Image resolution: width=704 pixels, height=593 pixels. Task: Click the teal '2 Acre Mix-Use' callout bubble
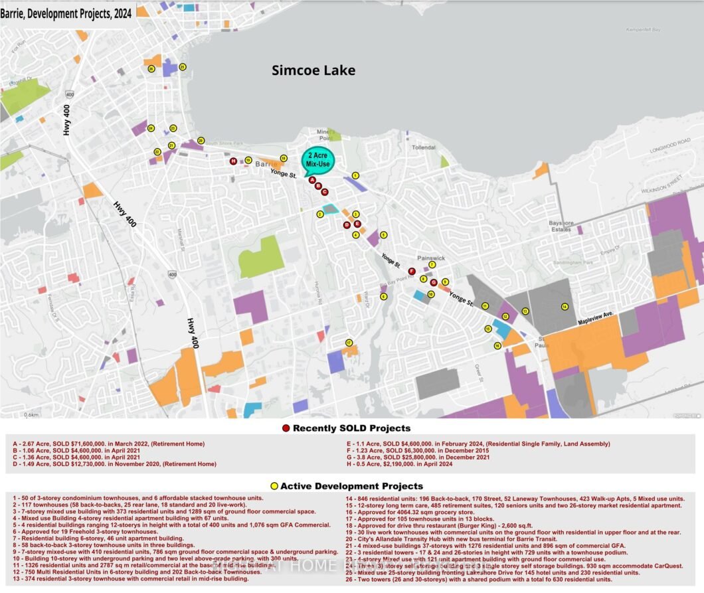tap(319, 160)
